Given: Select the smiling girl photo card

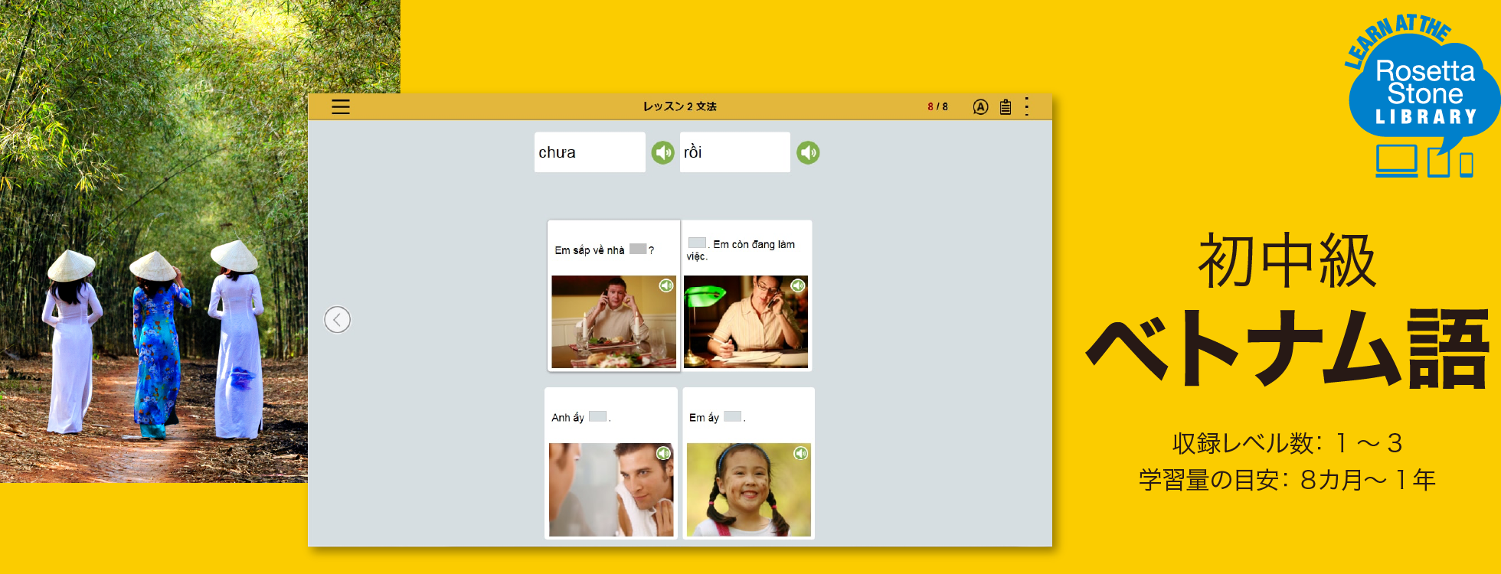Looking at the screenshot, I should 748,490.
